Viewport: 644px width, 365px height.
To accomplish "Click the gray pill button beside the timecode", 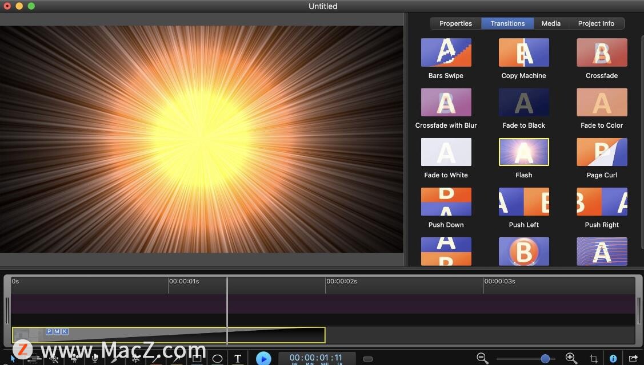I will [368, 359].
